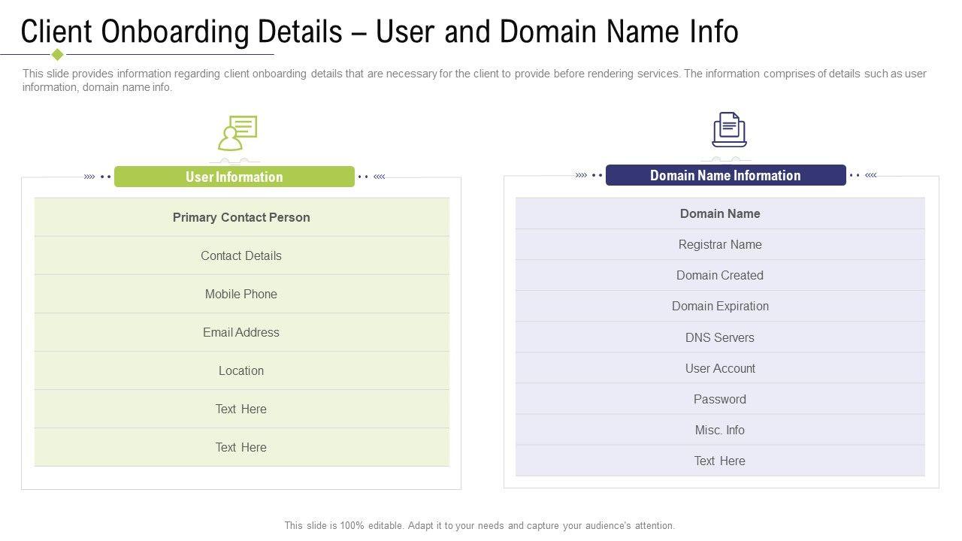Select the Misc. Info row
This screenshot has height=541, width=962.
[720, 430]
